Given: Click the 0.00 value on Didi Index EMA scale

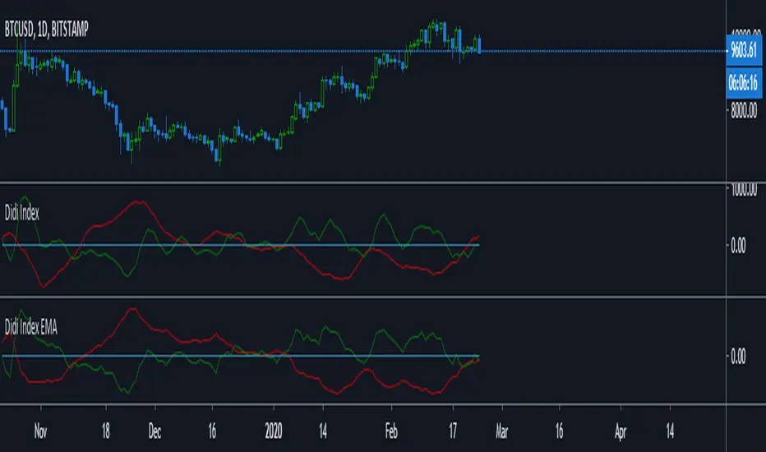Looking at the screenshot, I should (738, 356).
